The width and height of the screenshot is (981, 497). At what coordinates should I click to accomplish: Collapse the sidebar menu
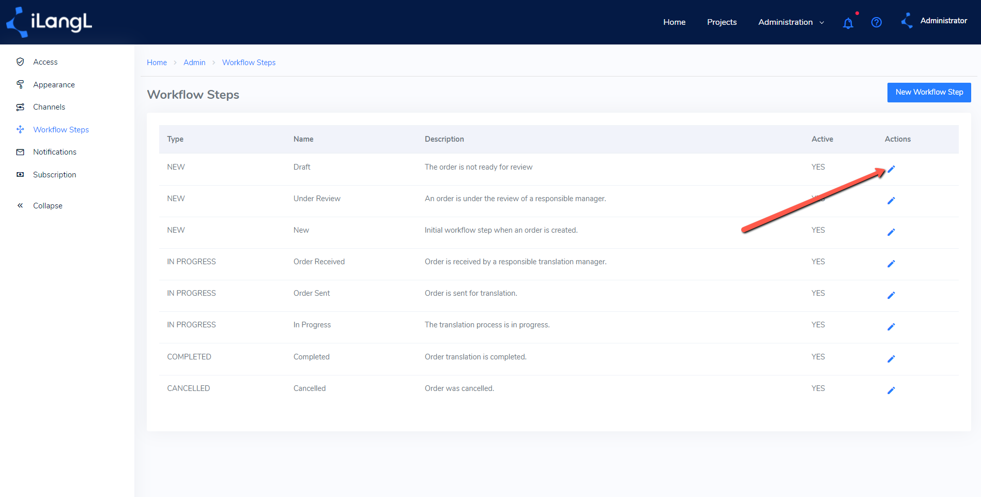coord(48,206)
